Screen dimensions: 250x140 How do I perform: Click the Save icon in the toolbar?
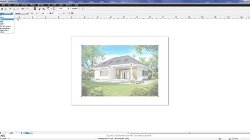(2, 9)
